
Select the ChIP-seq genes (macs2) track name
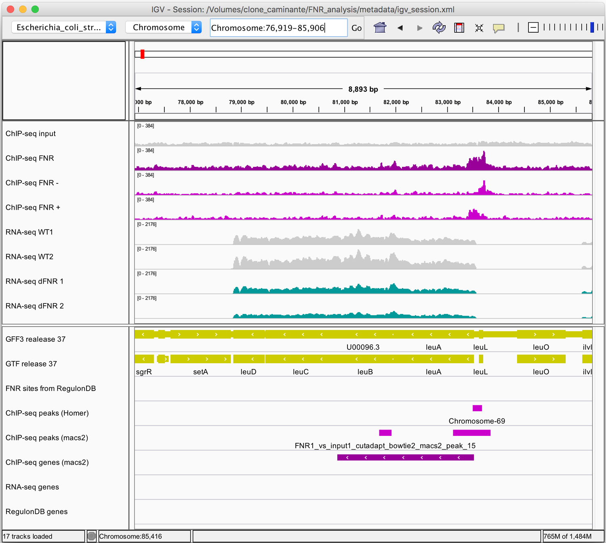47,463
